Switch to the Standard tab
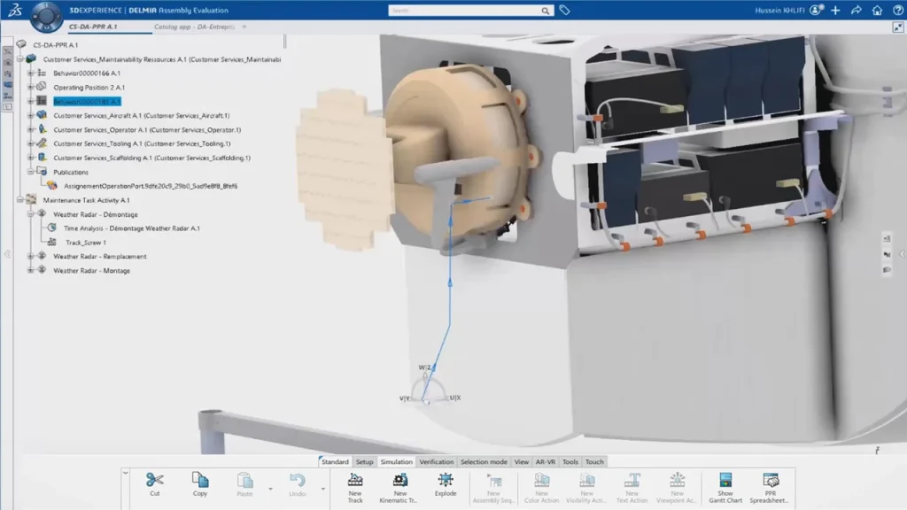 pyautogui.click(x=335, y=461)
